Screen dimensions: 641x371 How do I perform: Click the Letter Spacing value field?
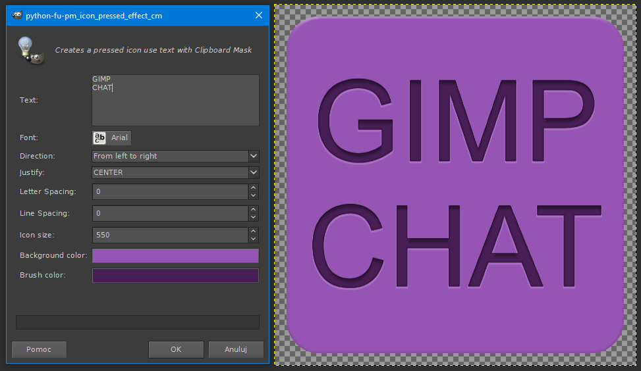tap(170, 191)
